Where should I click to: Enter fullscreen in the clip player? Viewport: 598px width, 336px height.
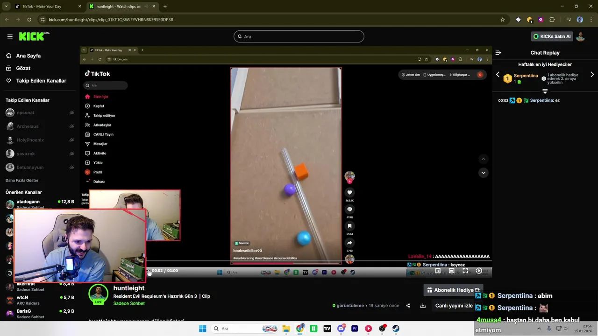[465, 271]
